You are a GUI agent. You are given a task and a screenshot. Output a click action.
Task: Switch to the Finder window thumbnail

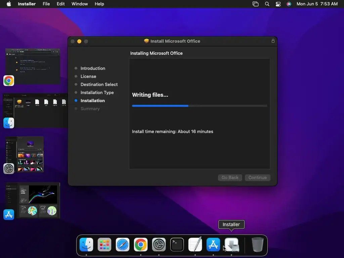click(35, 111)
